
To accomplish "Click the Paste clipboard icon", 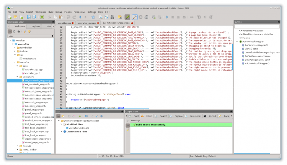I will [x=61, y=17].
